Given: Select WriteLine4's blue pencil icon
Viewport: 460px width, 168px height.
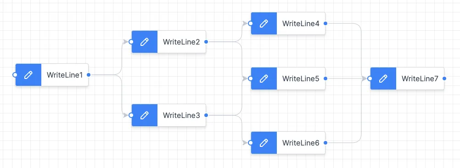Looking at the screenshot, I should (264, 23).
